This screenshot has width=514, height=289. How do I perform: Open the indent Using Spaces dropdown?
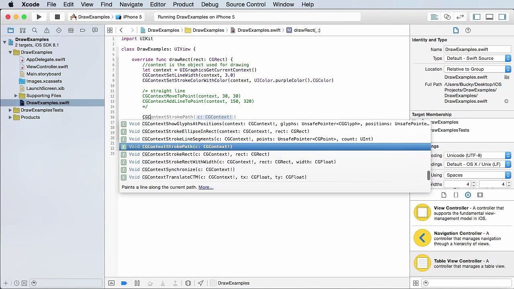pyautogui.click(x=477, y=175)
